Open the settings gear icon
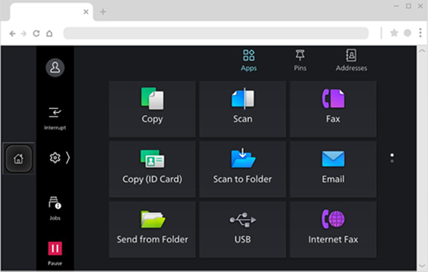 pyautogui.click(x=55, y=158)
